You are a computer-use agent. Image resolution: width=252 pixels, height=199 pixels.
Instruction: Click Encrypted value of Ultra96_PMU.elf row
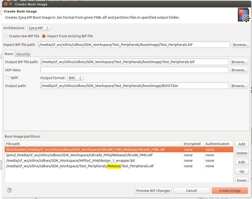188,155
